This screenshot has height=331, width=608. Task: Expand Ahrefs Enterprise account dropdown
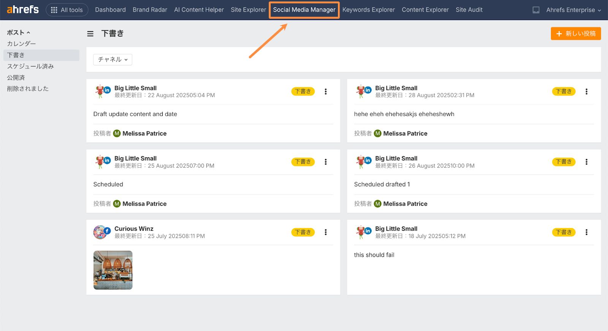pos(573,10)
